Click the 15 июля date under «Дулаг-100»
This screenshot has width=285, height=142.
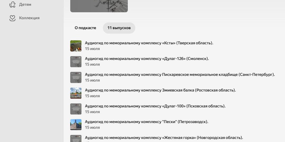[92, 112]
